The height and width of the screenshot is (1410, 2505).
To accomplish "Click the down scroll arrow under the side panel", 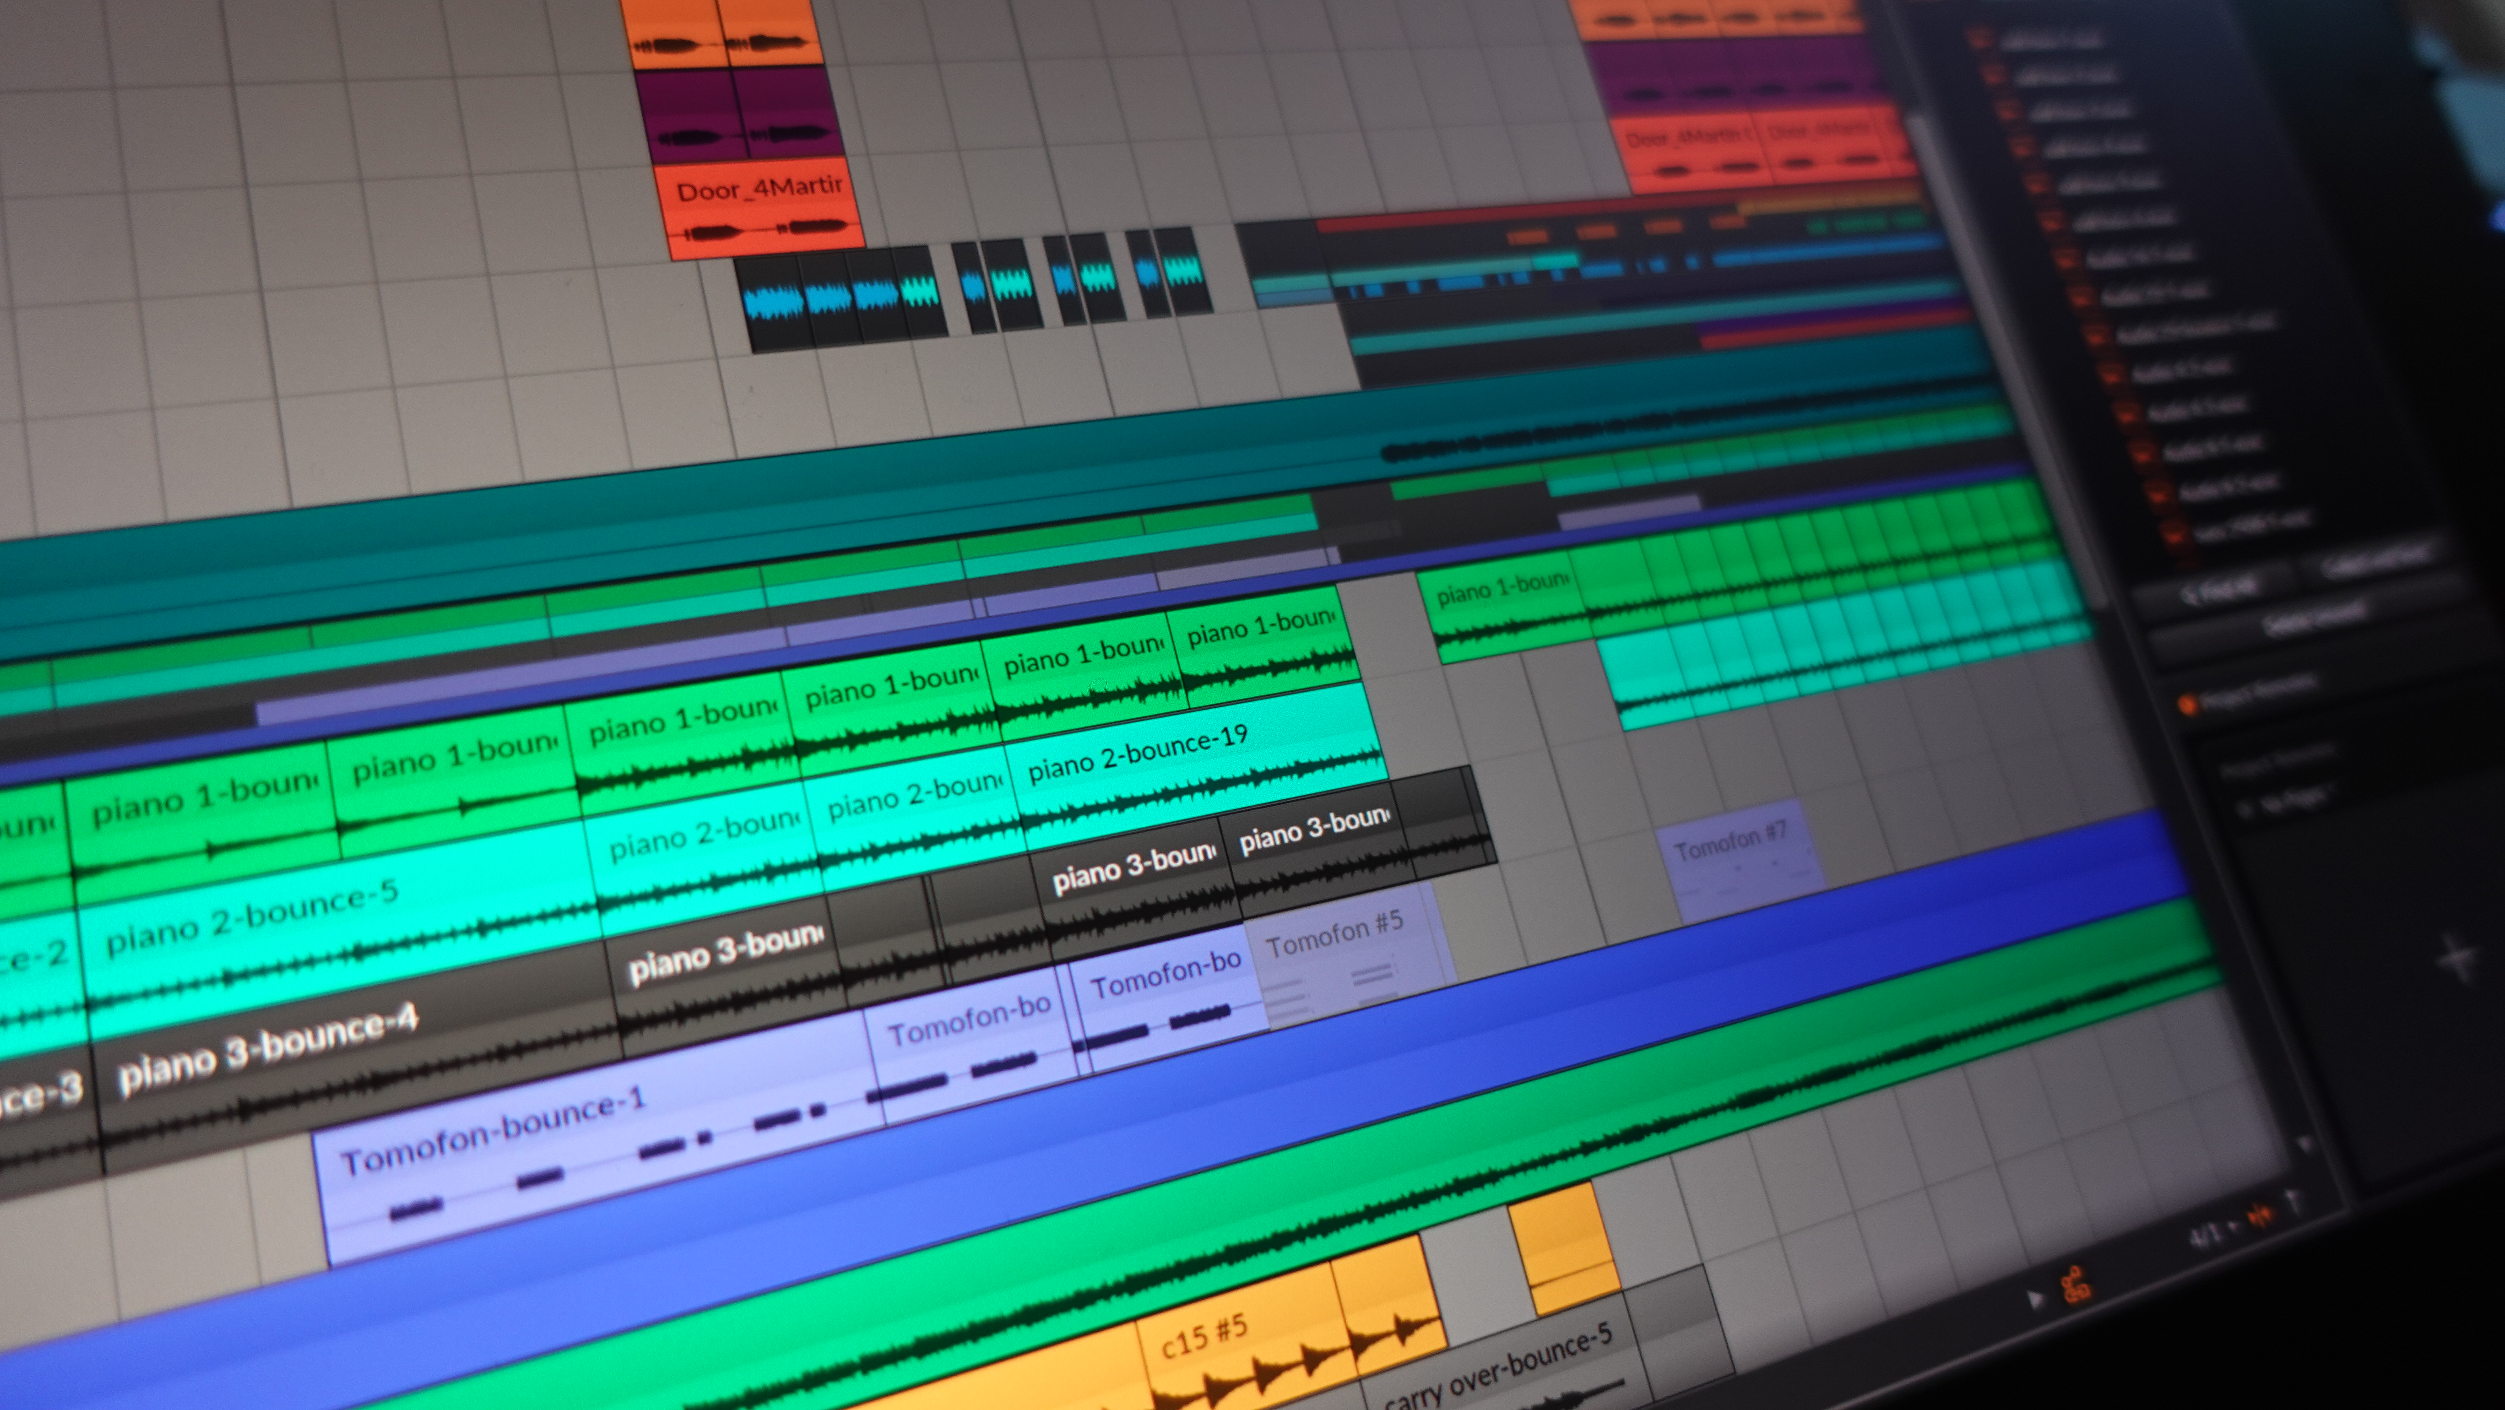I will click(x=2304, y=1145).
